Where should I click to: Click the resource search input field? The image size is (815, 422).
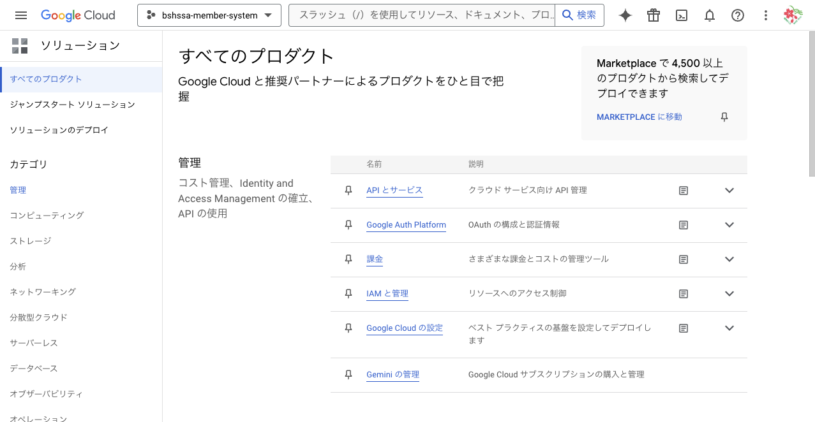point(421,15)
